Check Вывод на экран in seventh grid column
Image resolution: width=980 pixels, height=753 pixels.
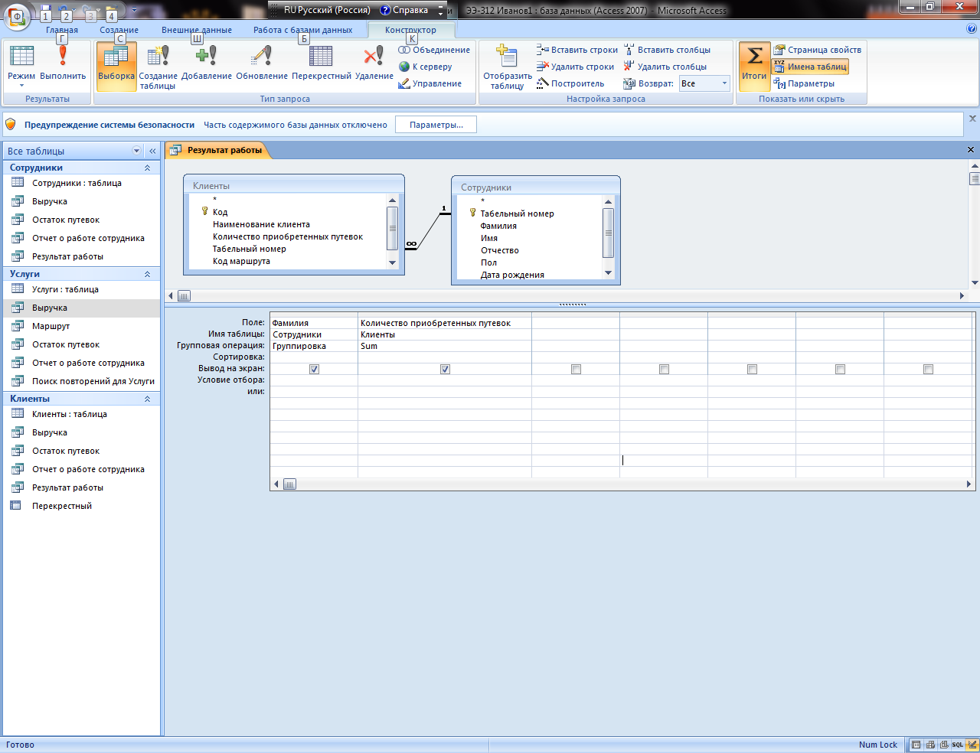coord(928,369)
